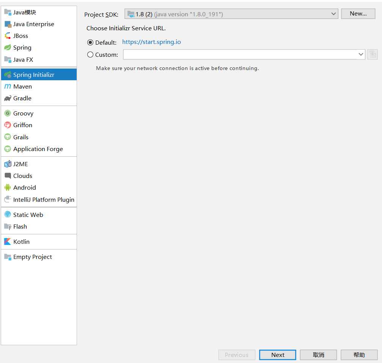Image resolution: width=382 pixels, height=363 pixels.
Task: Click the Groovy G icon
Action: pyautogui.click(x=8, y=113)
